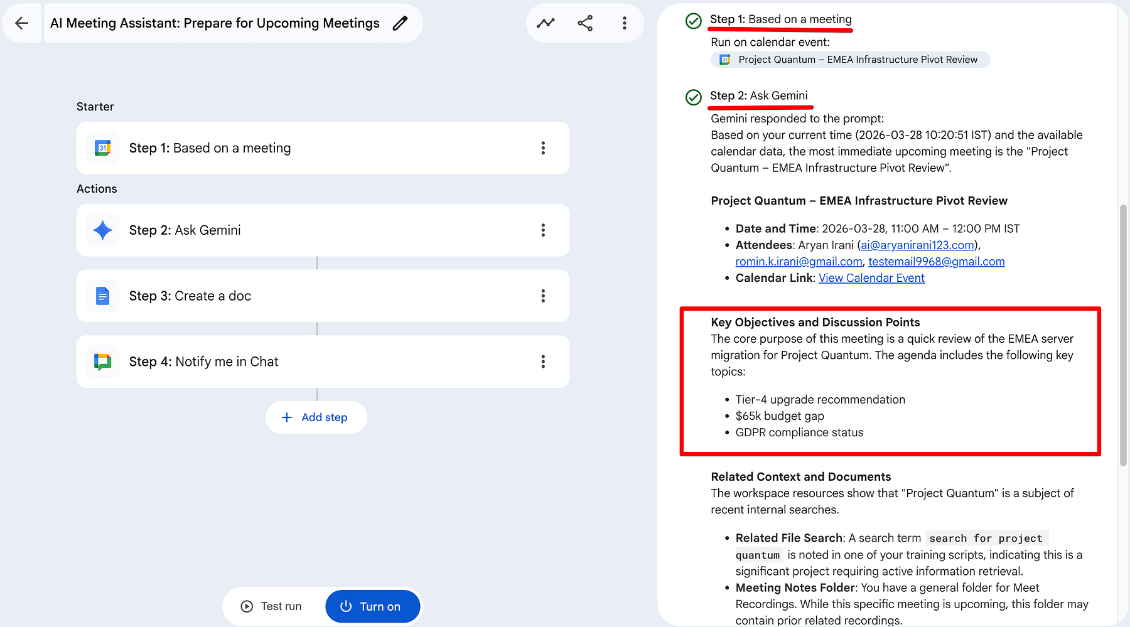
Task: Click the plus icon in Add step
Action: [x=287, y=417]
